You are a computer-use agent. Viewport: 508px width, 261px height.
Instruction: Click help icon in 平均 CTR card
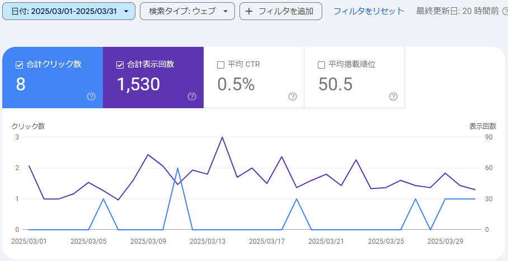[x=293, y=96]
